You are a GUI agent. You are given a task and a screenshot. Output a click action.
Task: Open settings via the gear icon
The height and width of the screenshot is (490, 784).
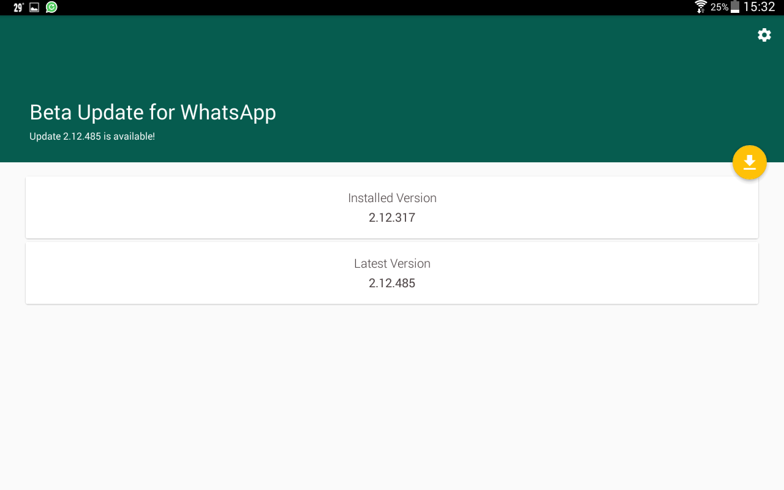[764, 35]
